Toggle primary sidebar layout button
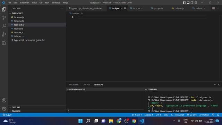Viewport: 222px width, 125px height. [184, 2]
